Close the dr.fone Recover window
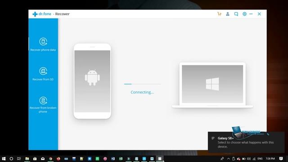 (259, 14)
